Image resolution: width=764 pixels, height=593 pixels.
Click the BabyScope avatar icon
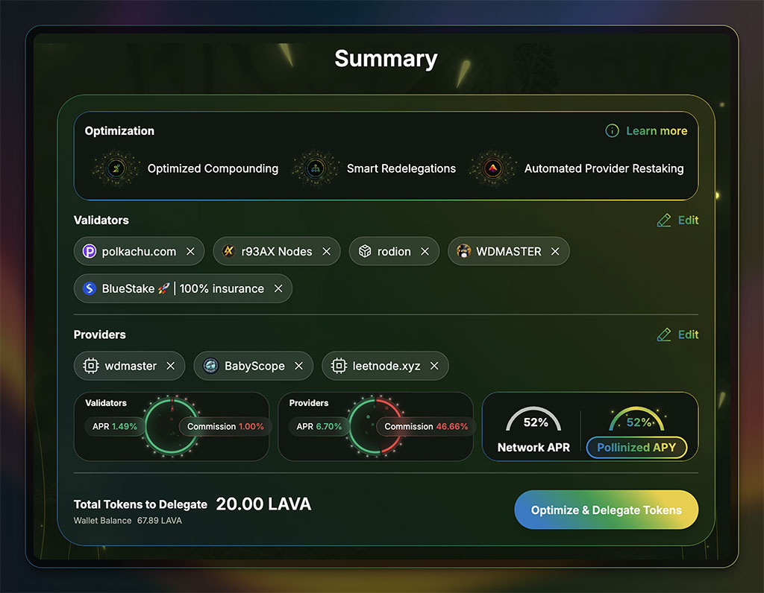pyautogui.click(x=210, y=366)
